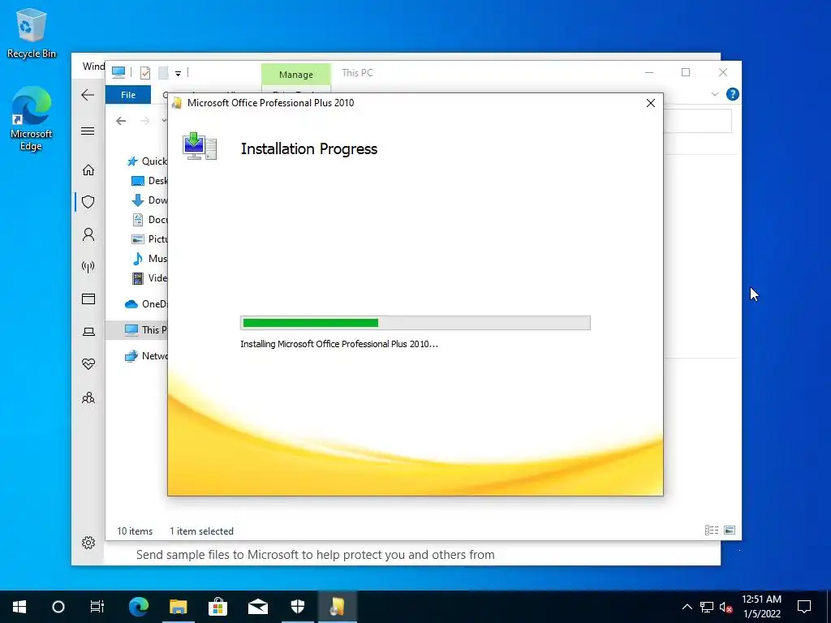Open Family options icon
This screenshot has width=831, height=623.
click(88, 397)
